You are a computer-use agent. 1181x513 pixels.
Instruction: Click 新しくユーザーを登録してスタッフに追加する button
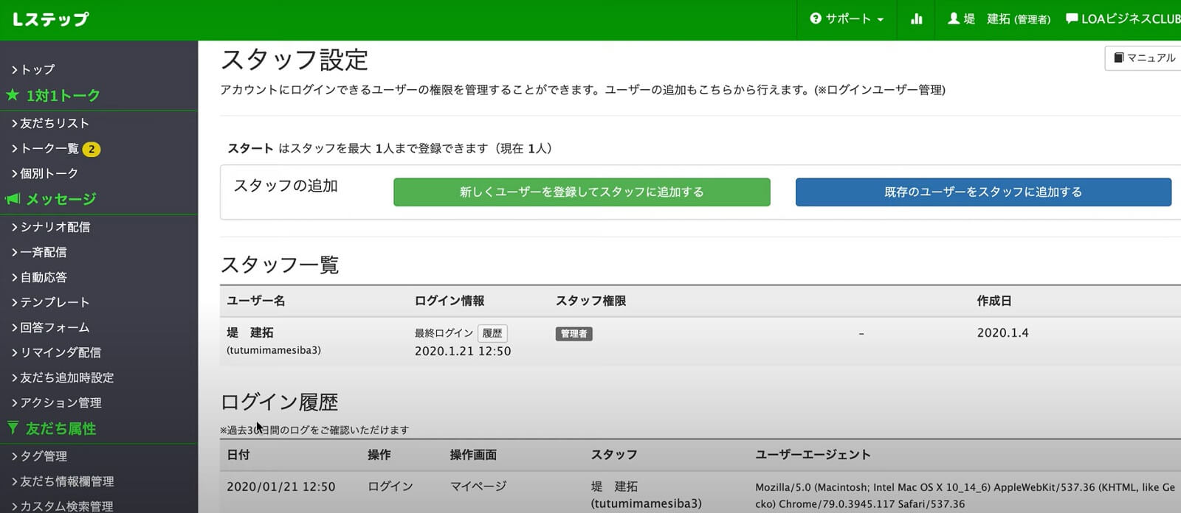coord(582,192)
